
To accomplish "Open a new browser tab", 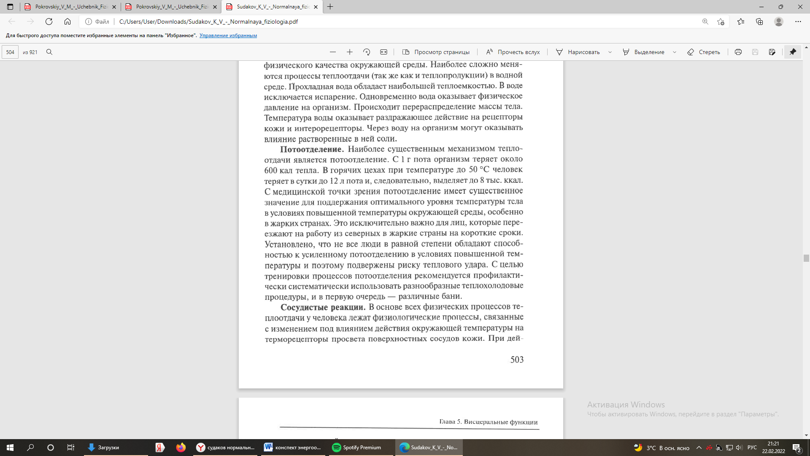I will coord(330,7).
